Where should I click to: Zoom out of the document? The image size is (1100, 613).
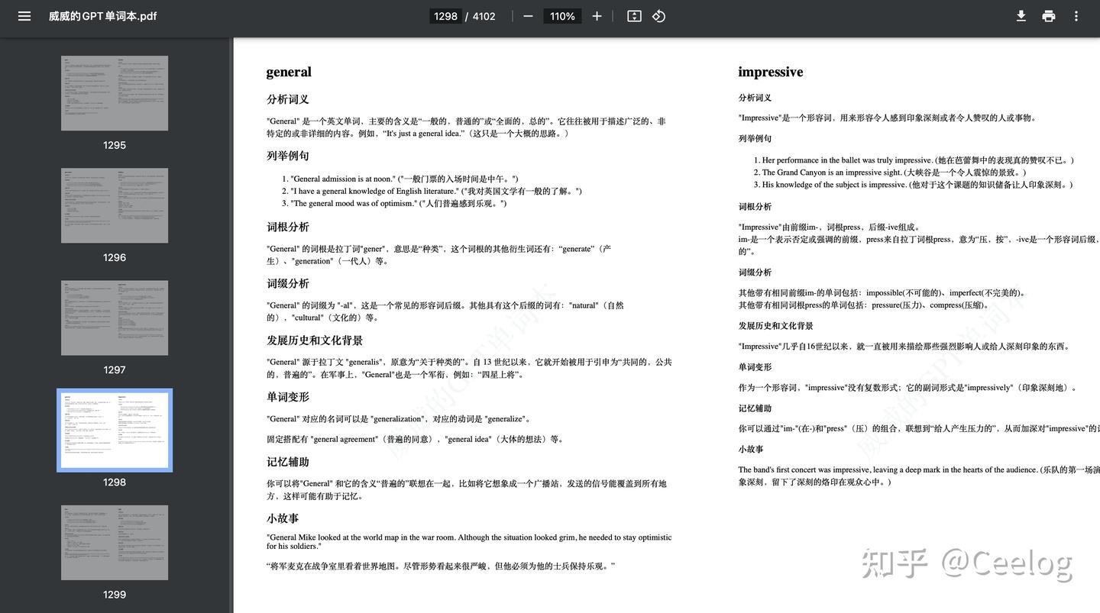coord(527,15)
